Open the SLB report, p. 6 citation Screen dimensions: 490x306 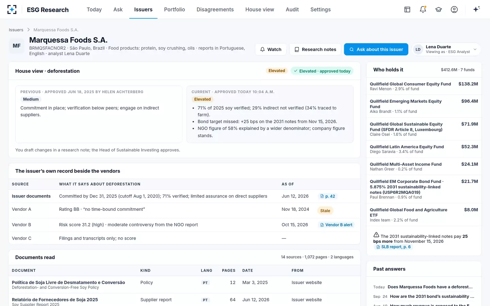coord(393,247)
